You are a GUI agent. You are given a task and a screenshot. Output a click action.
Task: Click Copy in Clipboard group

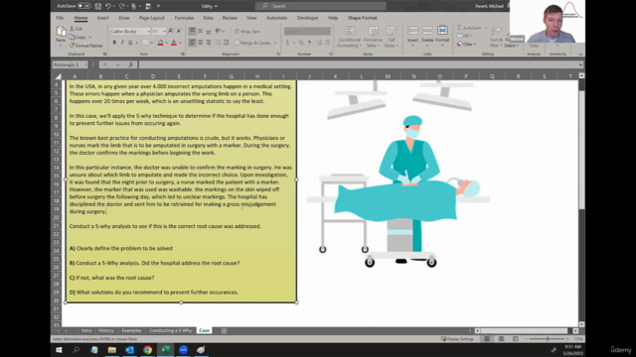[x=78, y=38]
